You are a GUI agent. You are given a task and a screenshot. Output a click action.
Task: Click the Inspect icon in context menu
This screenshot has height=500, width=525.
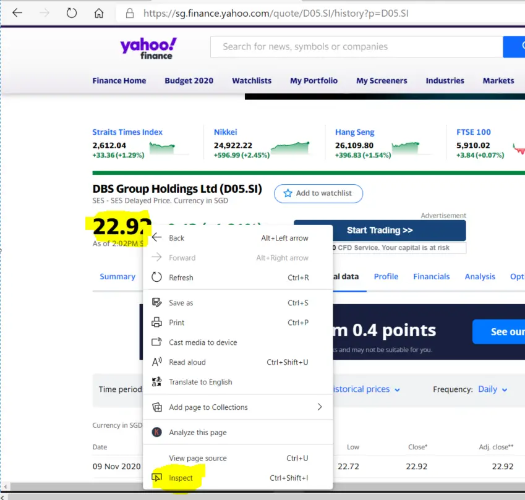156,477
